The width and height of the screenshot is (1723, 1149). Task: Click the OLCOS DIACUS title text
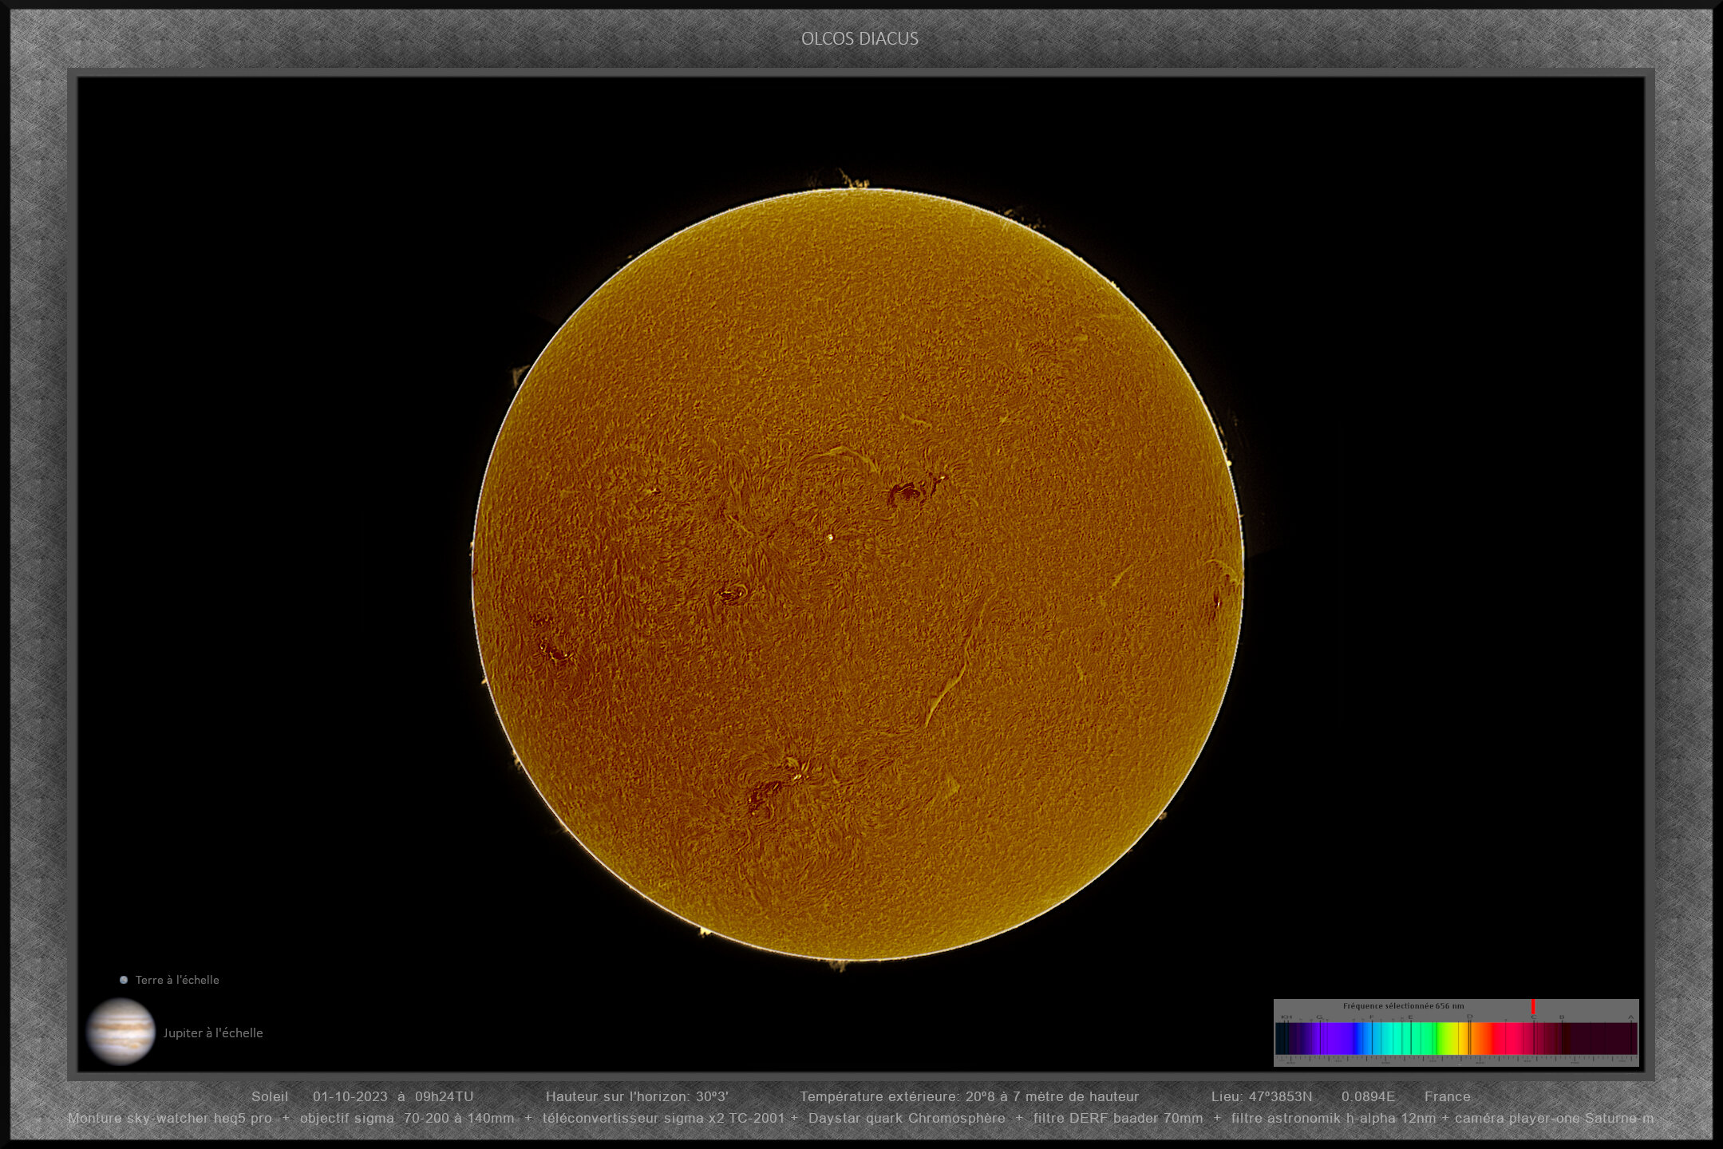point(860,38)
